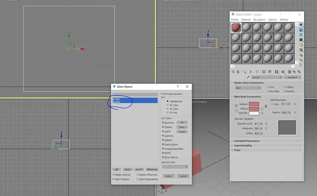317x196 pixels.
Task: Pick material with the eyedropper icon
Action: pyautogui.click(x=248, y=77)
